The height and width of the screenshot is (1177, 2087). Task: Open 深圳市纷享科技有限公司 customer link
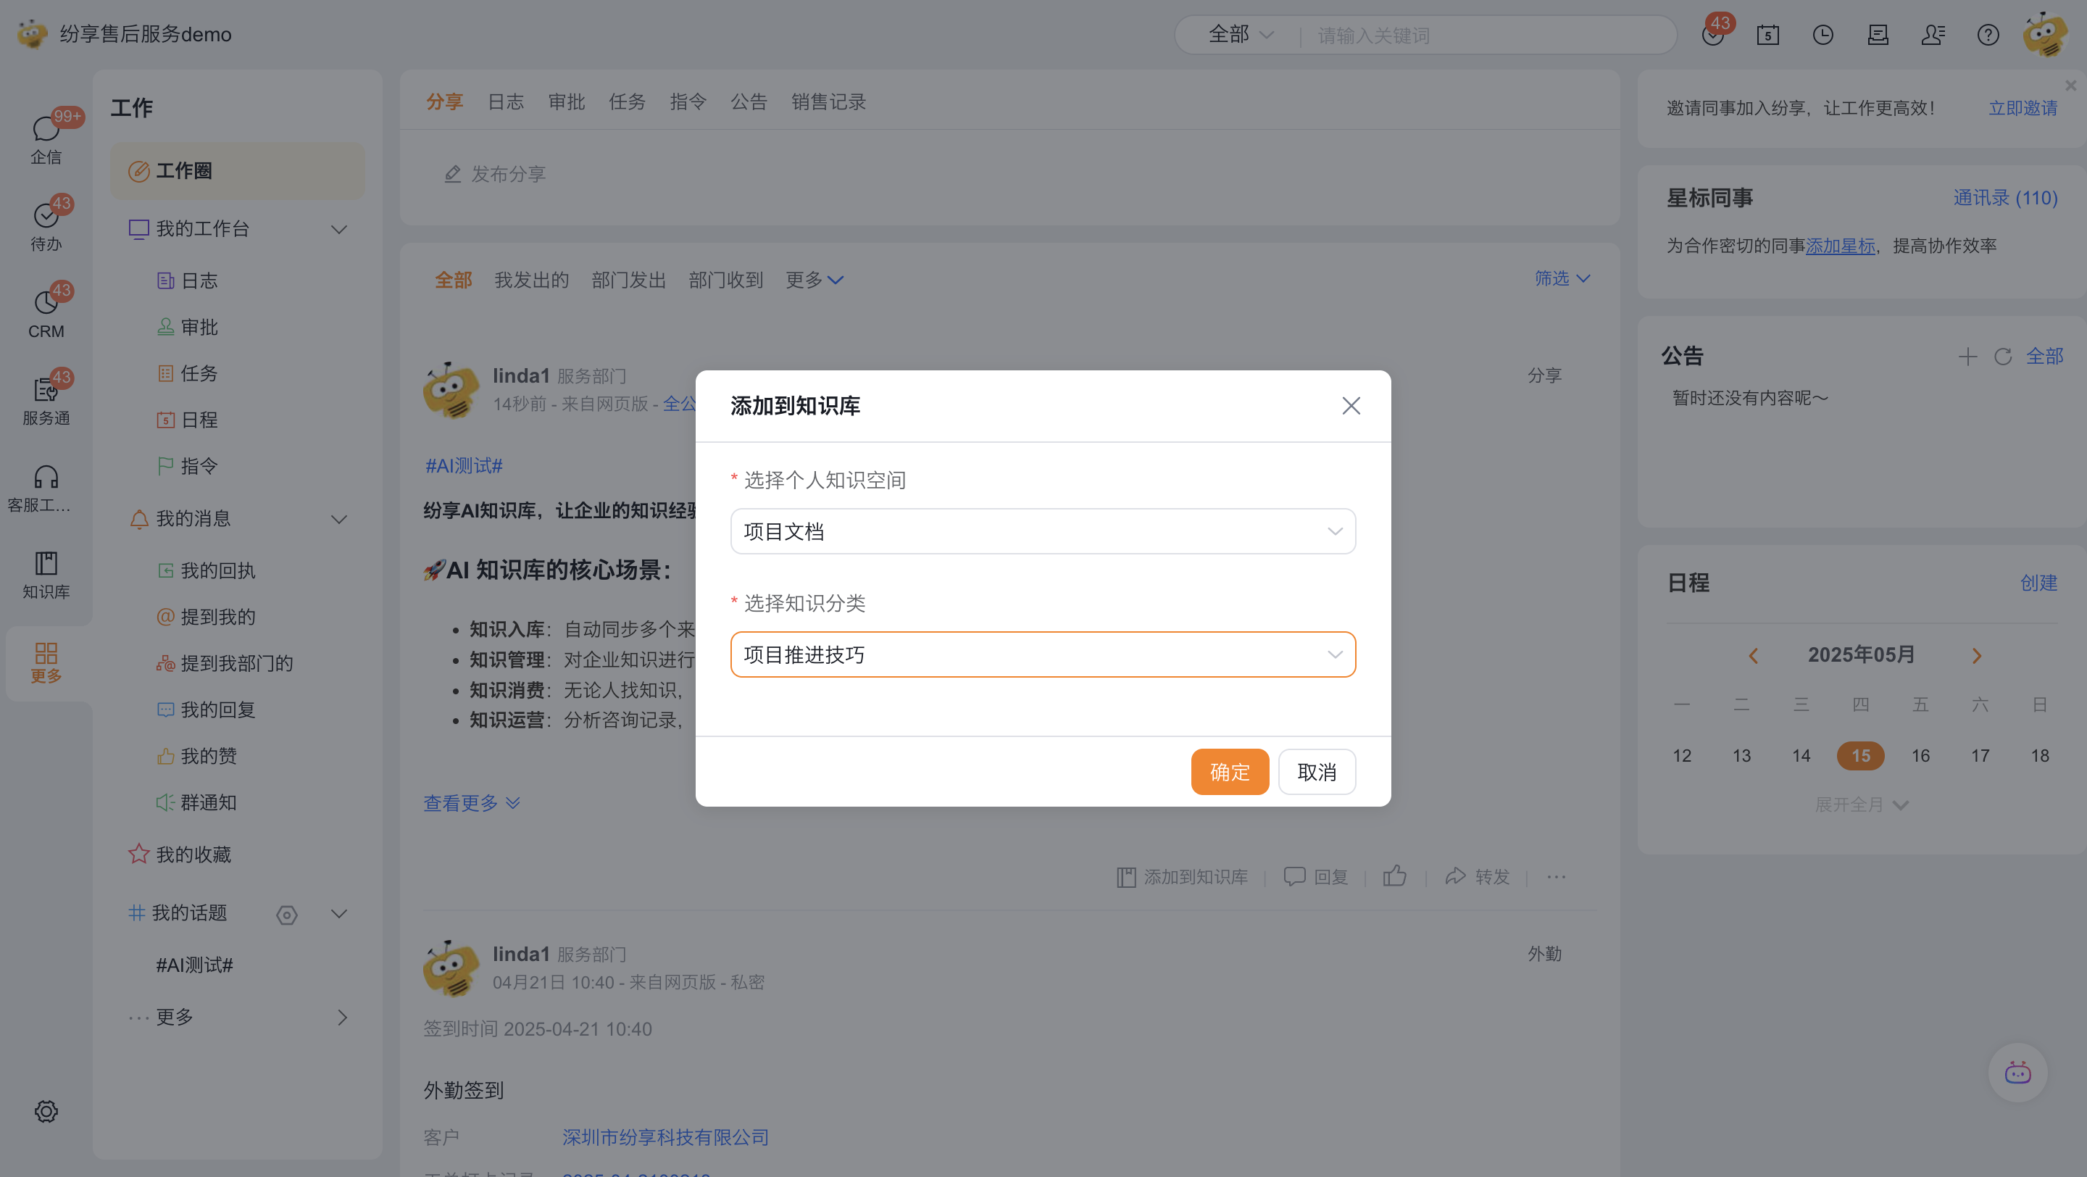(x=665, y=1137)
